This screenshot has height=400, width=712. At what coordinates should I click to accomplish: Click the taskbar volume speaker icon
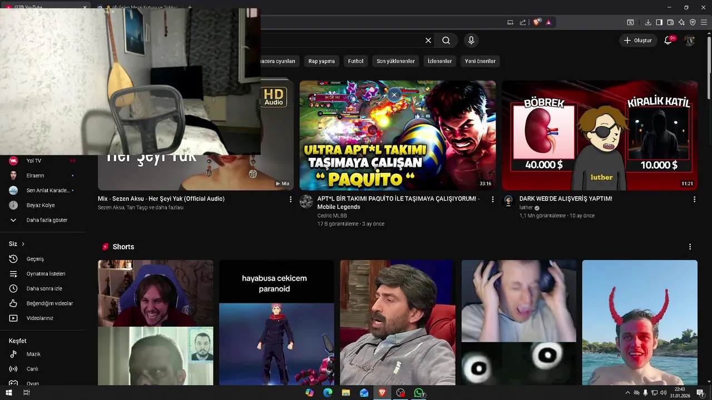coord(663,393)
